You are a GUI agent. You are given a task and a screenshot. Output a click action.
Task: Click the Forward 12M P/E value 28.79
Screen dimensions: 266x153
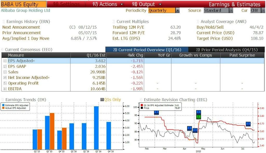point(176,33)
